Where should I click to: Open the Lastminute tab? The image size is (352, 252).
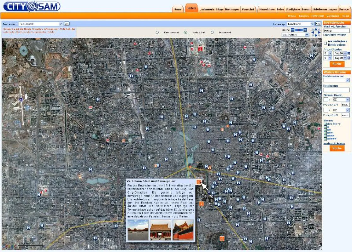click(207, 9)
